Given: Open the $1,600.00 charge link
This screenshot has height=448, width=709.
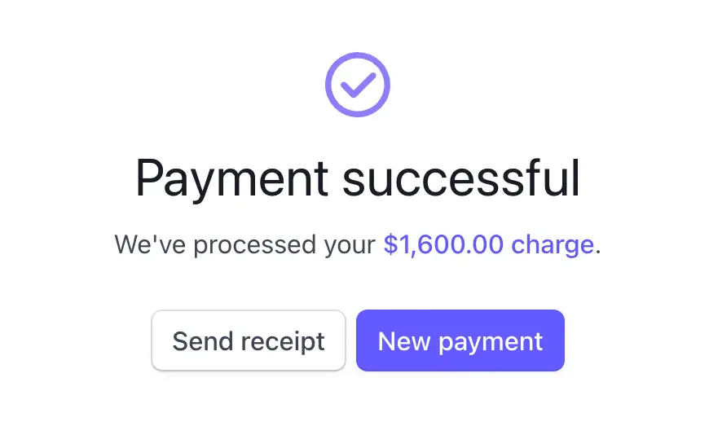Looking at the screenshot, I should tap(488, 244).
